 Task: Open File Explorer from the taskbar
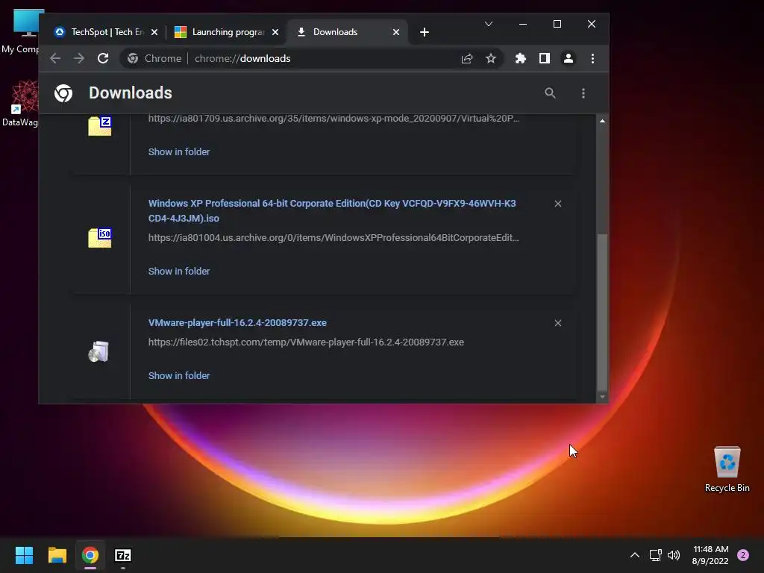(57, 555)
